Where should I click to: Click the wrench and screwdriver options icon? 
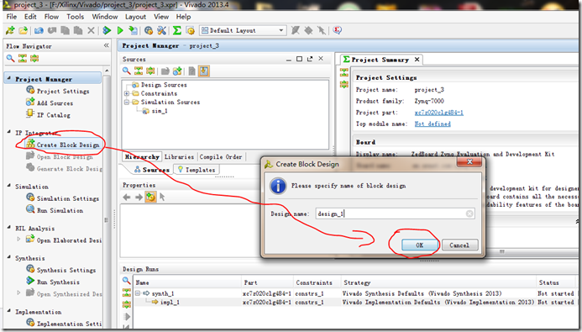161,30
